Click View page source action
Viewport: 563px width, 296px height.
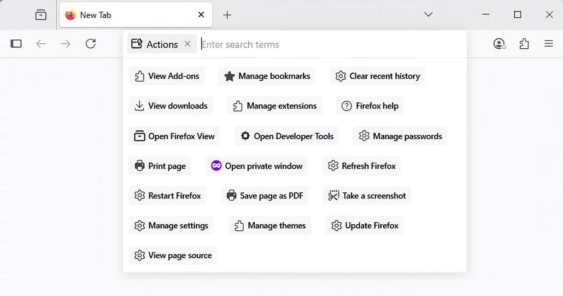pos(173,255)
